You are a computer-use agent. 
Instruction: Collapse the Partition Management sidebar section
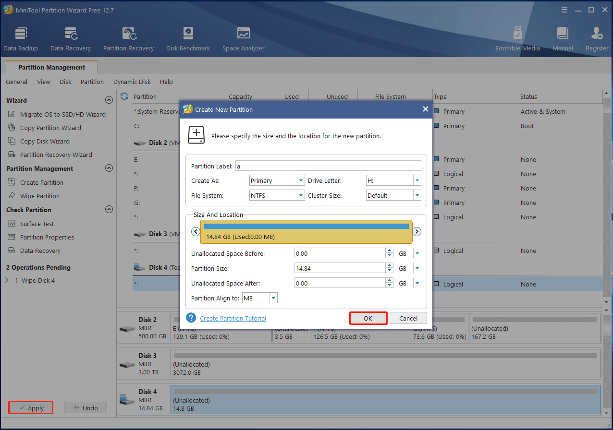tap(109, 168)
